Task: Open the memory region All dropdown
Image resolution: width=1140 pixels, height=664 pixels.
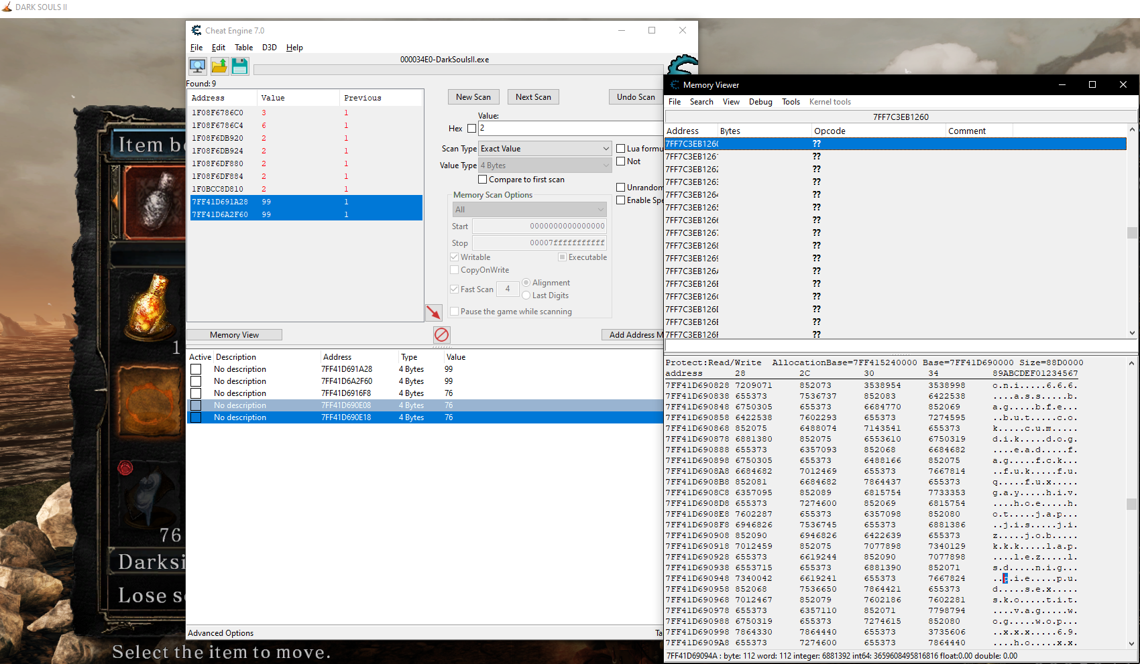Action: point(529,210)
